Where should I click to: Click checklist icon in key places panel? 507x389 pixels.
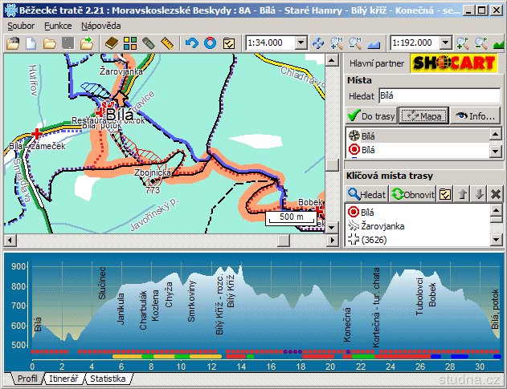tap(444, 194)
